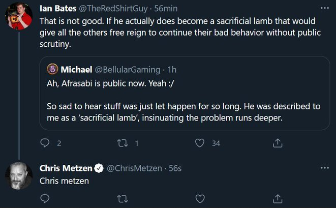Open Chris Metzen's profile picture
Image resolution: width=336 pixels, height=208 pixels.
(19, 175)
